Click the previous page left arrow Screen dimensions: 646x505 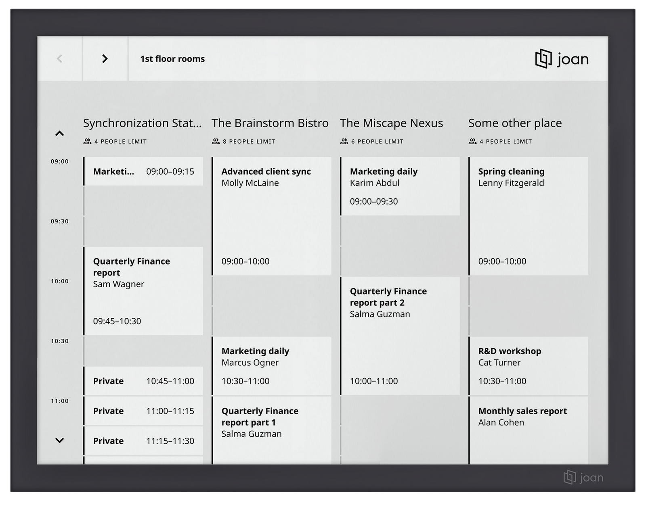[60, 59]
